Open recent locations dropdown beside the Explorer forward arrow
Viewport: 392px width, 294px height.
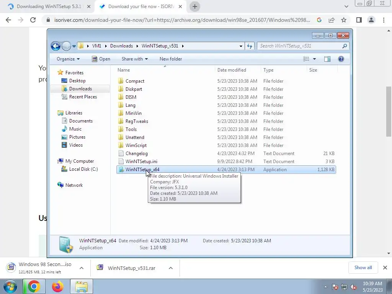click(x=74, y=46)
